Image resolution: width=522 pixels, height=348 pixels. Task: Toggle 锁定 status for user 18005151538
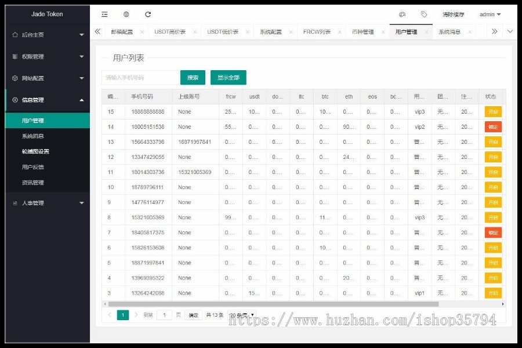pos(492,126)
